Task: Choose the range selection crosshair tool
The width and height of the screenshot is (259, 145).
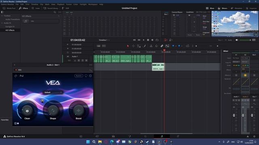Action: click(x=133, y=46)
